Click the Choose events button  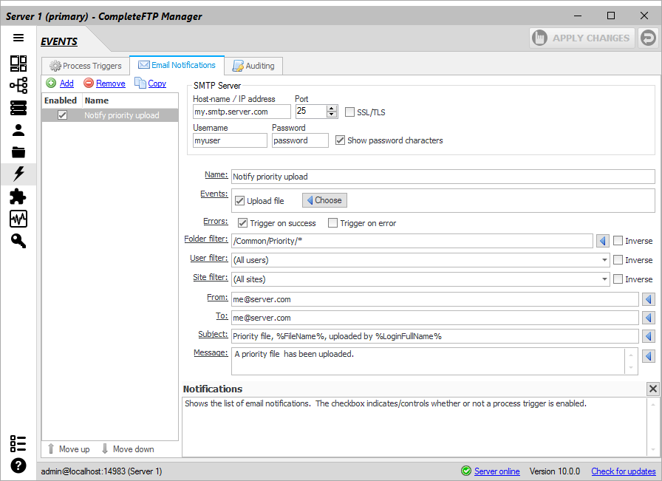(324, 200)
